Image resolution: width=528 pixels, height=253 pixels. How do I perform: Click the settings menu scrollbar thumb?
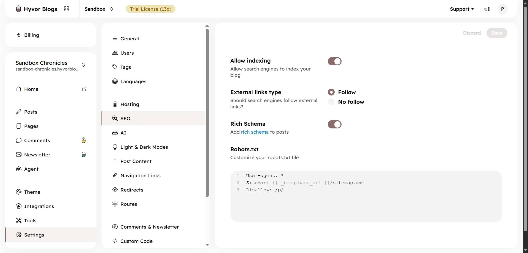click(x=207, y=113)
